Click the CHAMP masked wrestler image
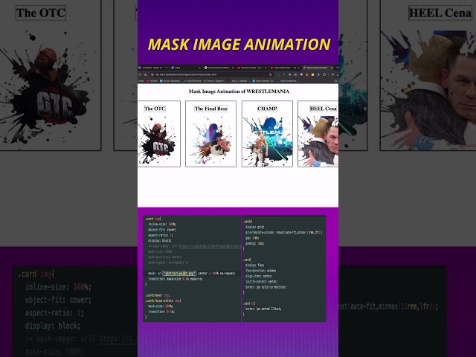 267,141
